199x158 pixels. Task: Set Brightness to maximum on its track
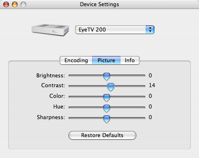[145, 75]
